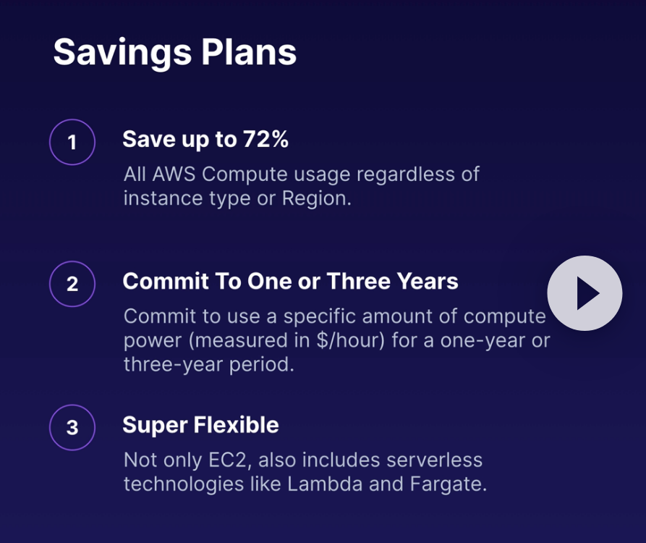Open "Commit To One or Three Years" heading
The height and width of the screenshot is (543, 646).
tap(290, 281)
